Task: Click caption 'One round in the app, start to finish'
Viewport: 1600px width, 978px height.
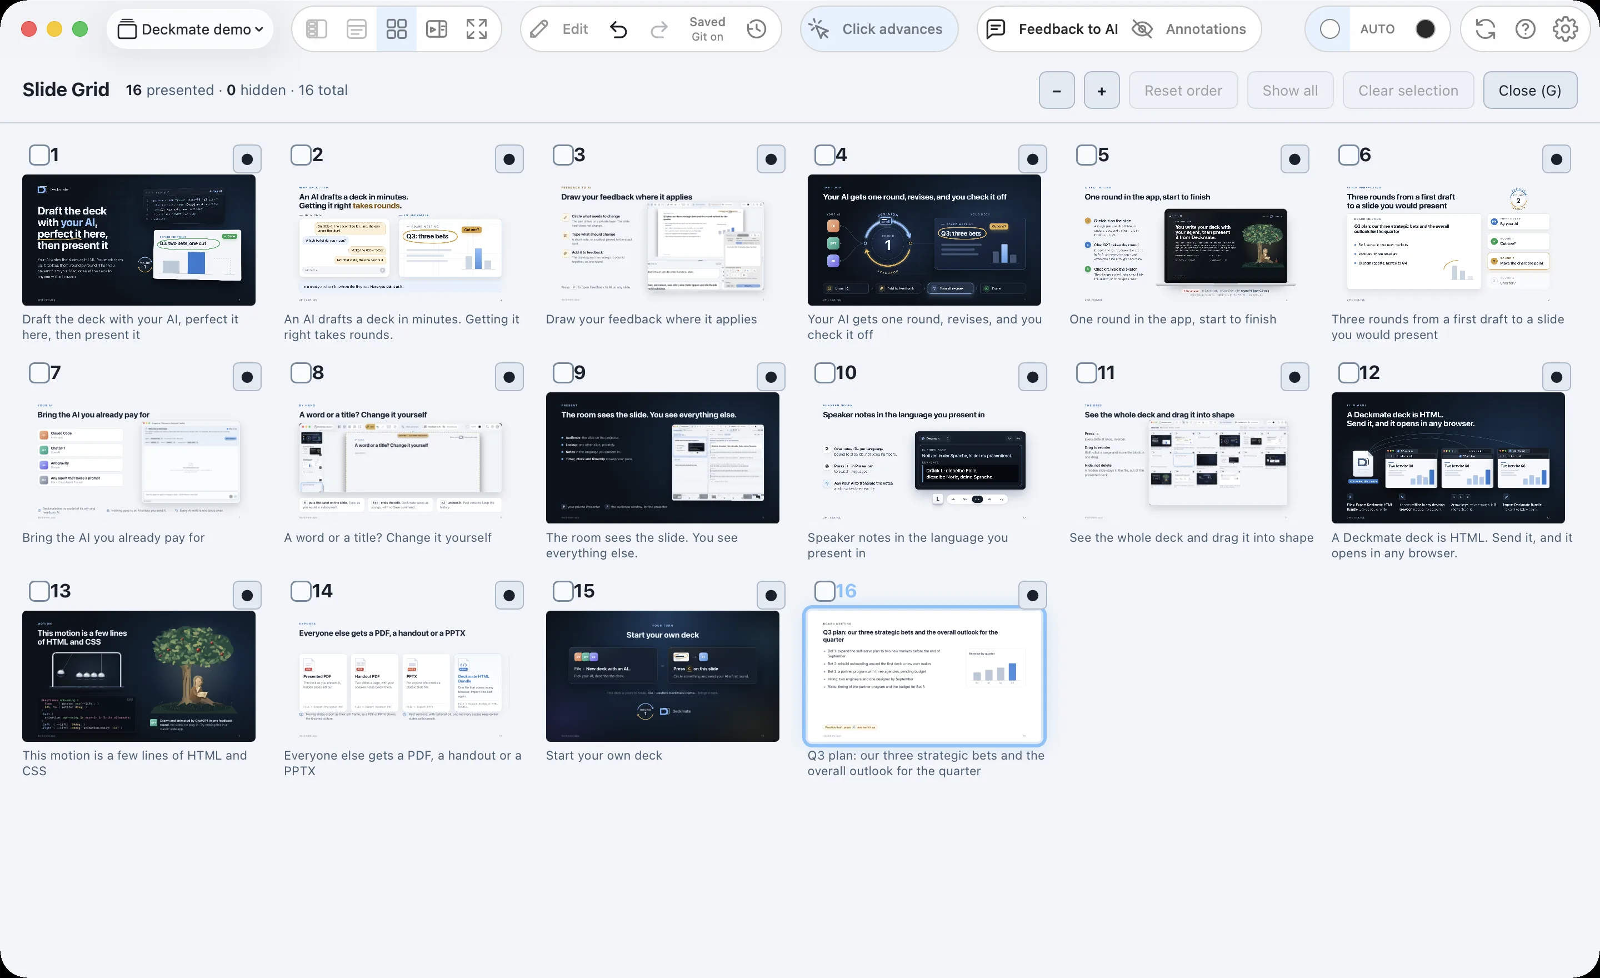Action: click(x=1173, y=319)
